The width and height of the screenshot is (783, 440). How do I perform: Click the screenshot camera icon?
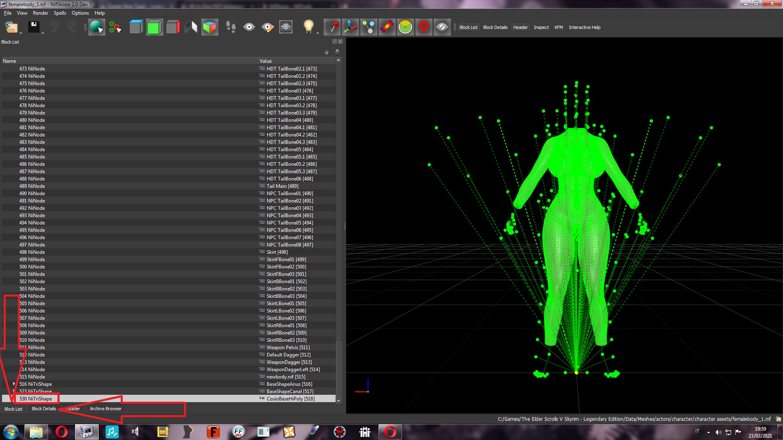[286, 27]
